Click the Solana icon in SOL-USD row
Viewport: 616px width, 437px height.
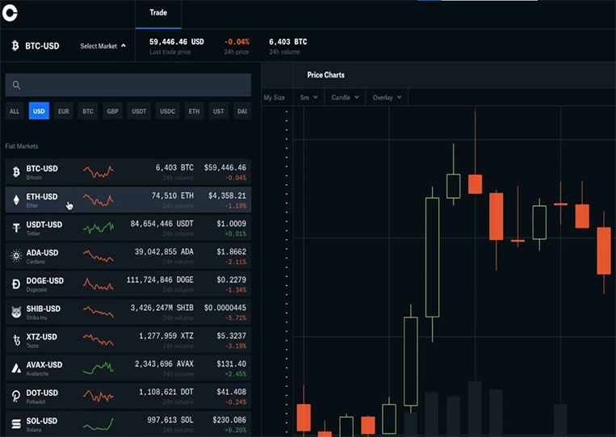pyautogui.click(x=16, y=423)
